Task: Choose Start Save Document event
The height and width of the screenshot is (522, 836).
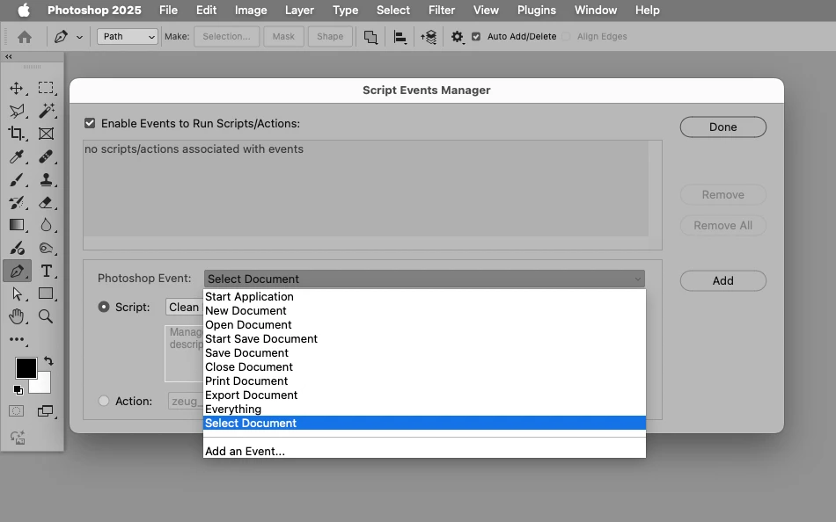Action: [424, 338]
